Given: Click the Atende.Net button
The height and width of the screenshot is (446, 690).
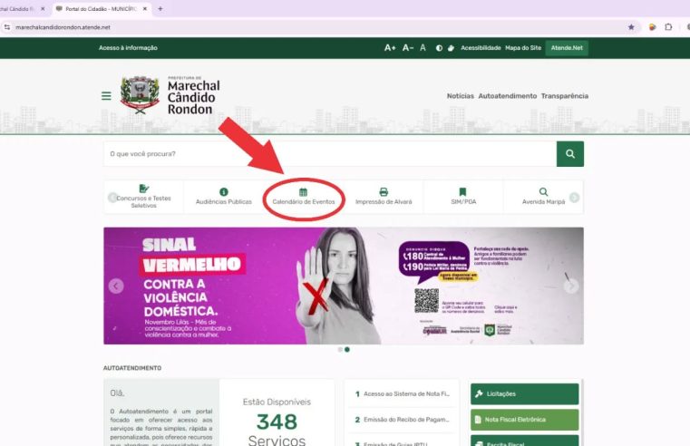Looking at the screenshot, I should [567, 48].
